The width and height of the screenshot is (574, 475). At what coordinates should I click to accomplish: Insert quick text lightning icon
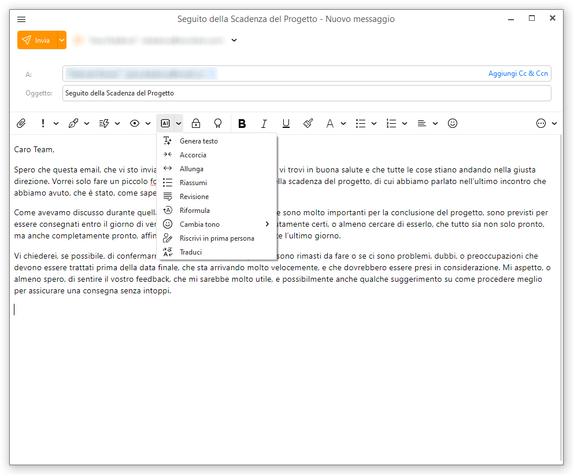(104, 123)
